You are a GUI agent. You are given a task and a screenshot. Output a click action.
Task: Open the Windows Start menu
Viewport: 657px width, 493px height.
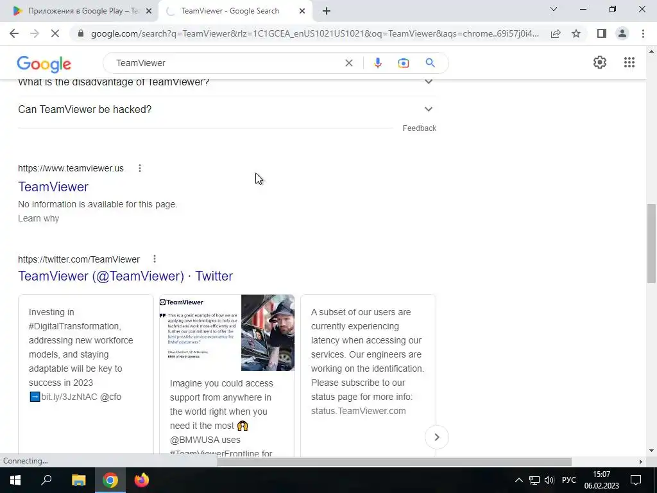pyautogui.click(x=15, y=480)
